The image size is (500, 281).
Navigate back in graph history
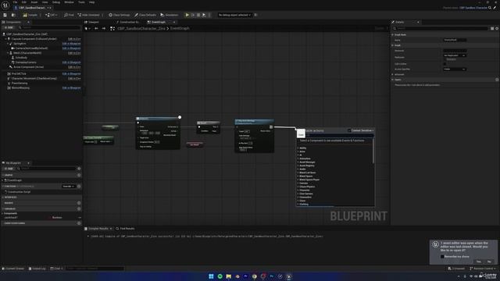96,28
